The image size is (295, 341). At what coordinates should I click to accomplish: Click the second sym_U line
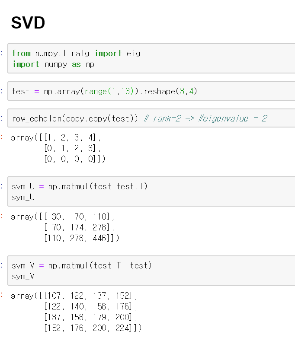coord(23,198)
